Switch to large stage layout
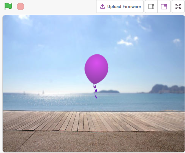The image size is (185, 153). click(164, 6)
